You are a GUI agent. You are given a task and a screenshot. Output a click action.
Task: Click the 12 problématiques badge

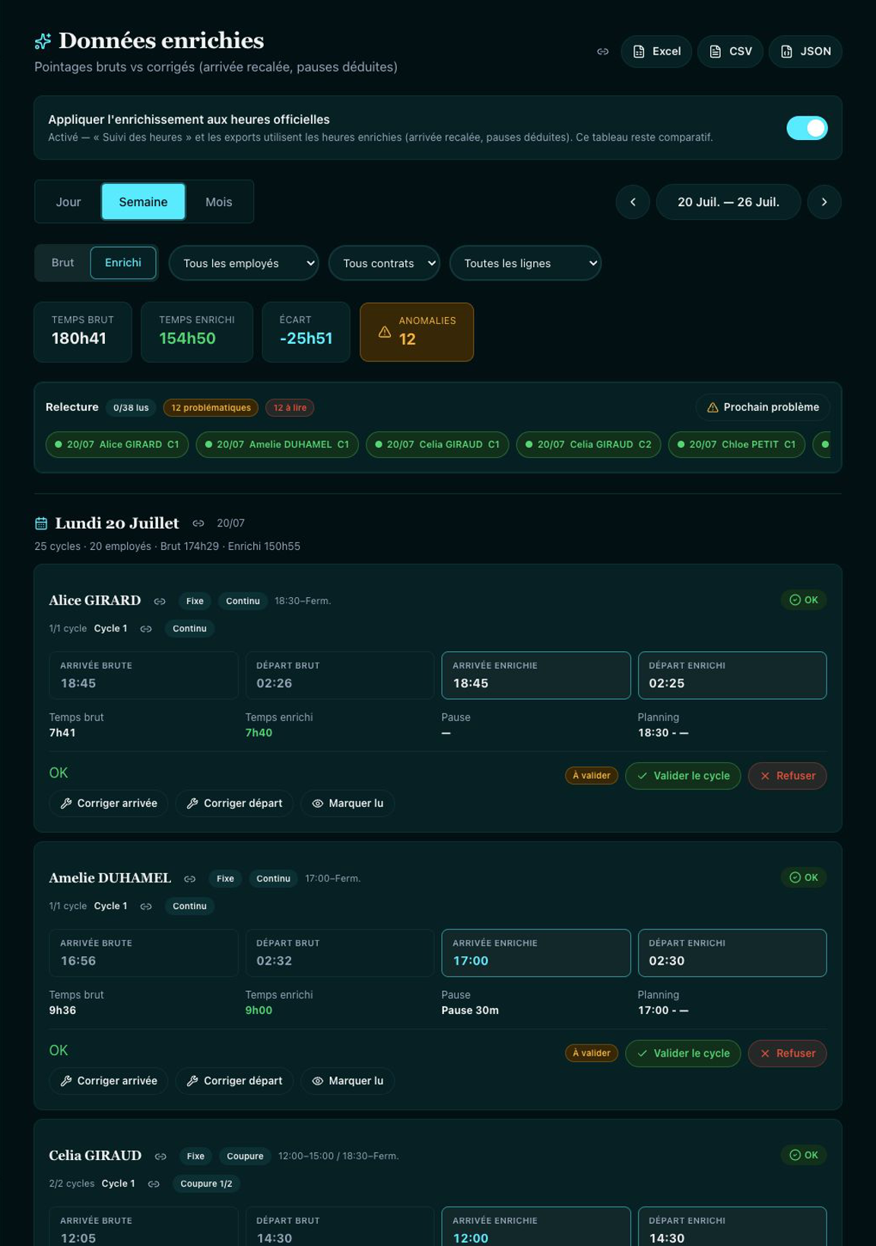coord(211,408)
